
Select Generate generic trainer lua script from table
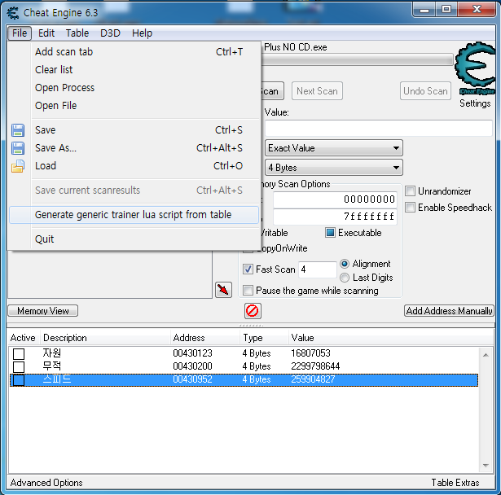[x=134, y=215]
